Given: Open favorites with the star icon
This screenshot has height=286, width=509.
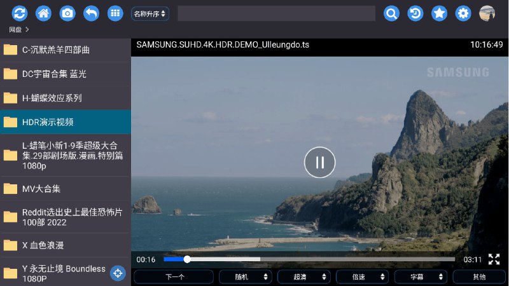Looking at the screenshot, I should click(x=439, y=13).
